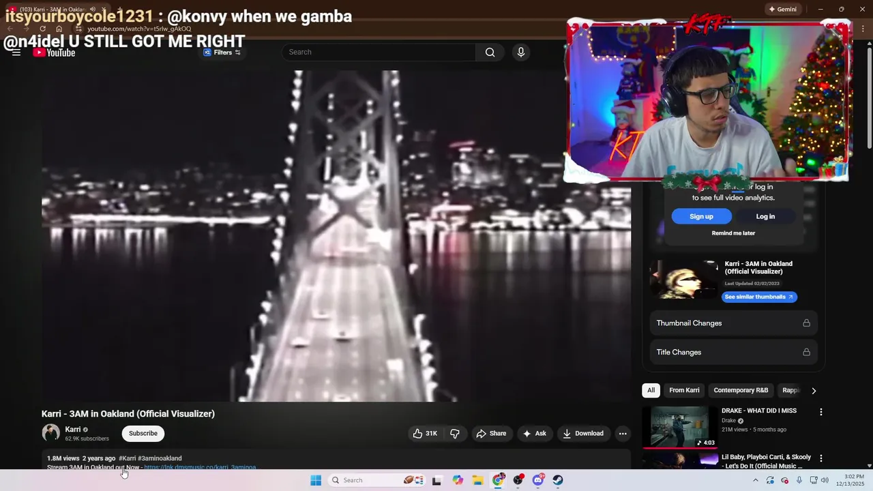This screenshot has height=491, width=873.
Task: Open options for Lil Baby Let's Do It video
Action: coord(820,458)
